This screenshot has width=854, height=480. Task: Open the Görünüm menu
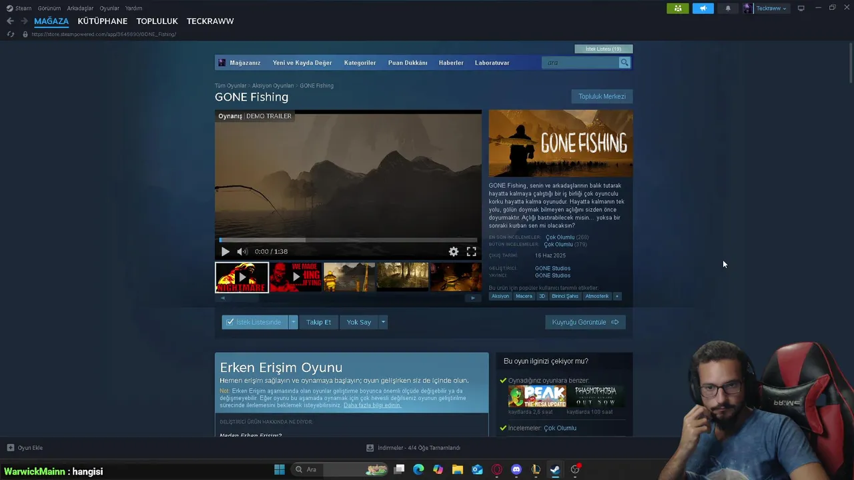click(49, 8)
